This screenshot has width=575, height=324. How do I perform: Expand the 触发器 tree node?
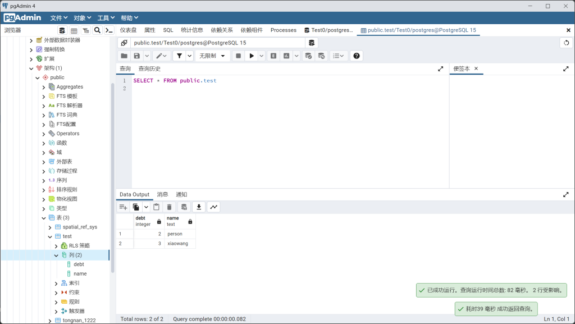(56, 312)
